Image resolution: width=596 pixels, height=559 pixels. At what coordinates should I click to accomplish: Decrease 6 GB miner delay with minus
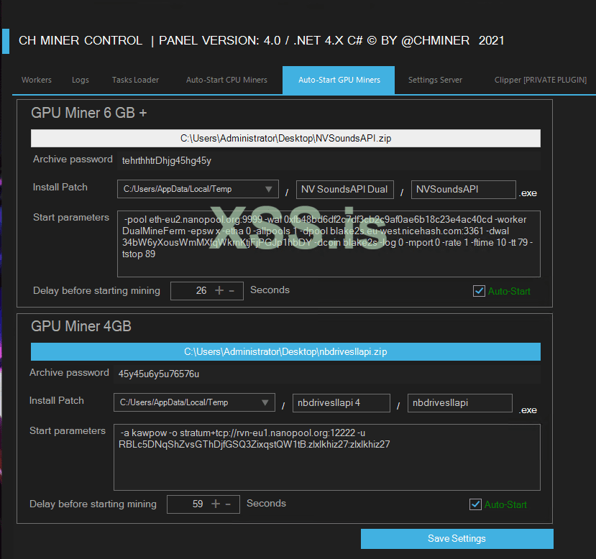231,291
